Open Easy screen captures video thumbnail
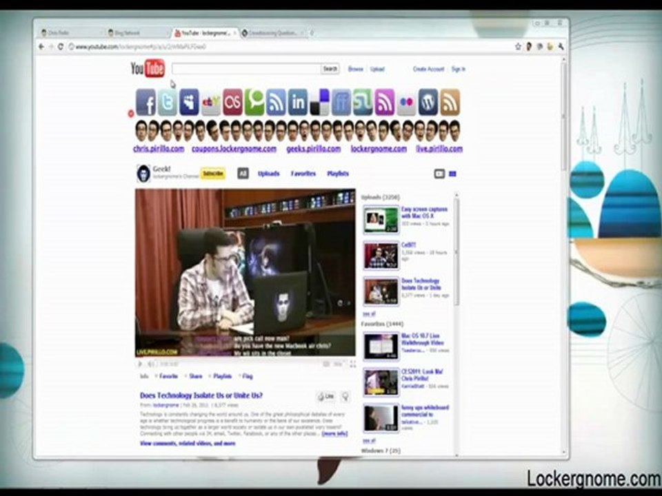Viewport: 662px width, 496px height. [x=381, y=219]
